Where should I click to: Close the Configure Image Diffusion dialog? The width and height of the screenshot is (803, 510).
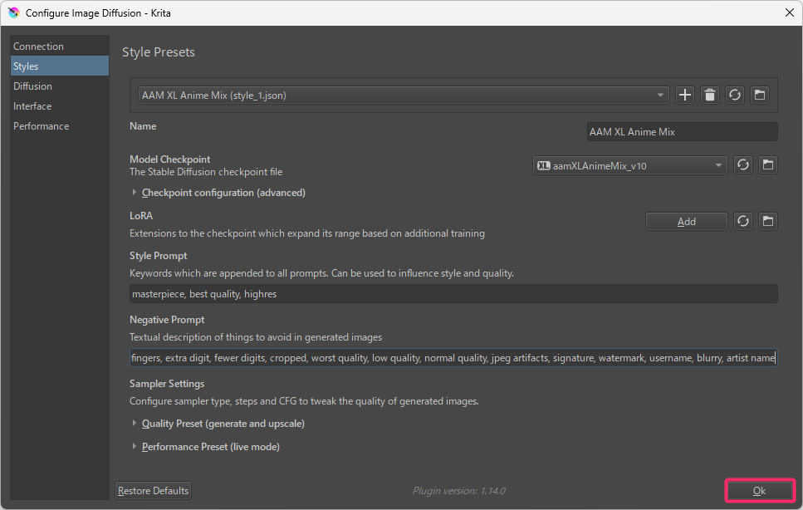coord(789,12)
